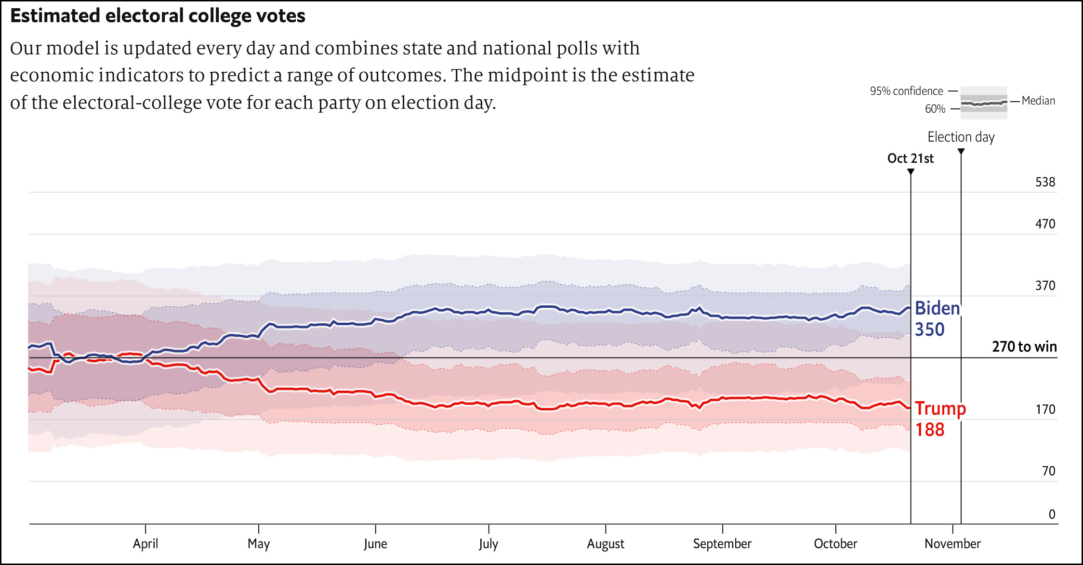
Task: Click the "270 to win" label
Action: pyautogui.click(x=1024, y=347)
